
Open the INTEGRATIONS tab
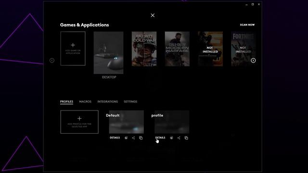pos(108,101)
